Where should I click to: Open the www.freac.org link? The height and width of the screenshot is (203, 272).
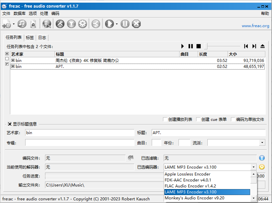coord(255,26)
